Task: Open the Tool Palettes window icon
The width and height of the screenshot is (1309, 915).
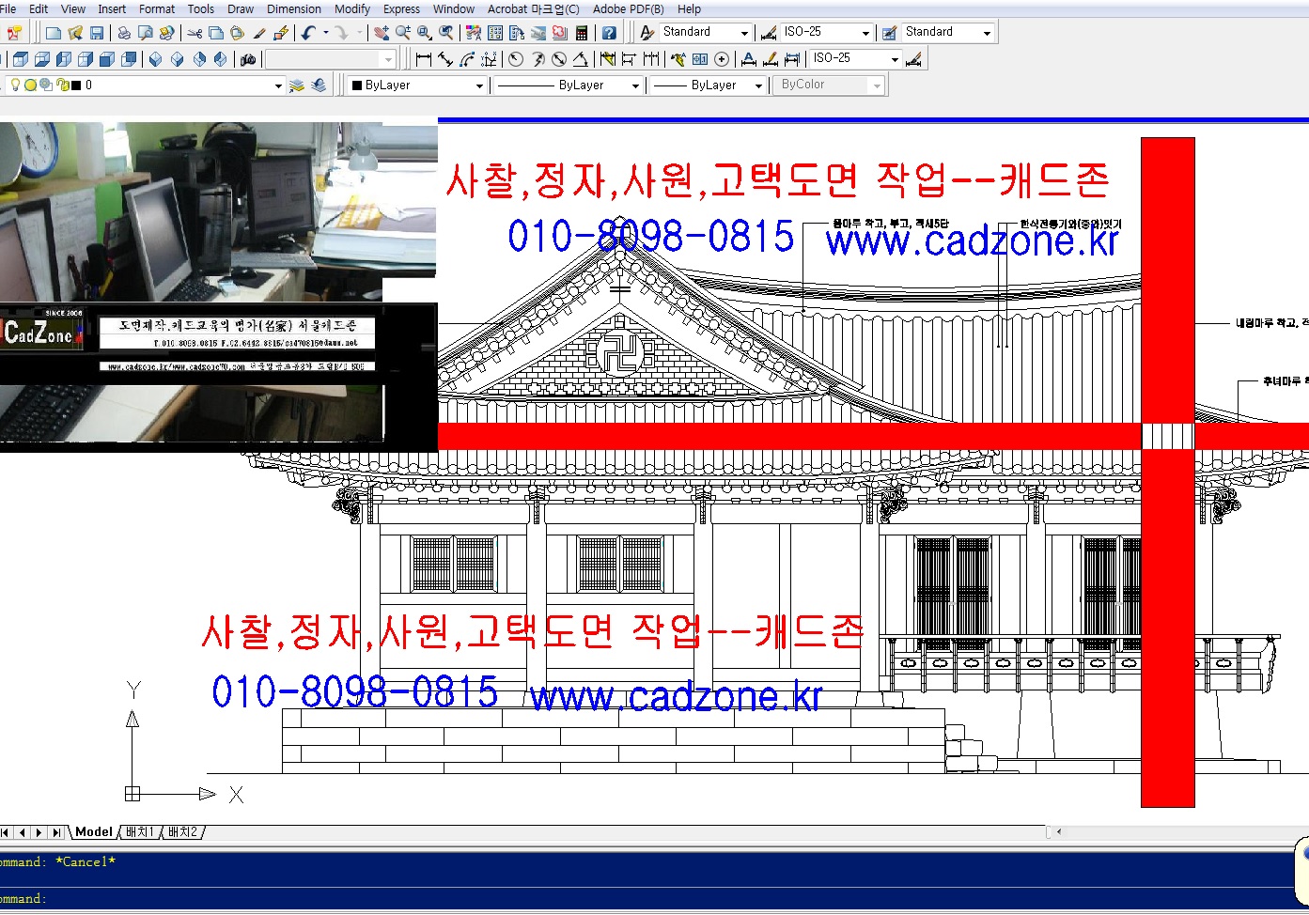Action: [516, 33]
